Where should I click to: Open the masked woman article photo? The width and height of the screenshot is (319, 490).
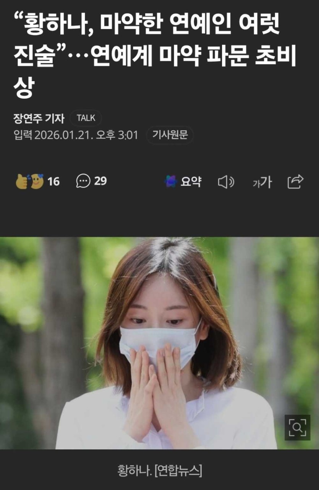(x=159, y=343)
